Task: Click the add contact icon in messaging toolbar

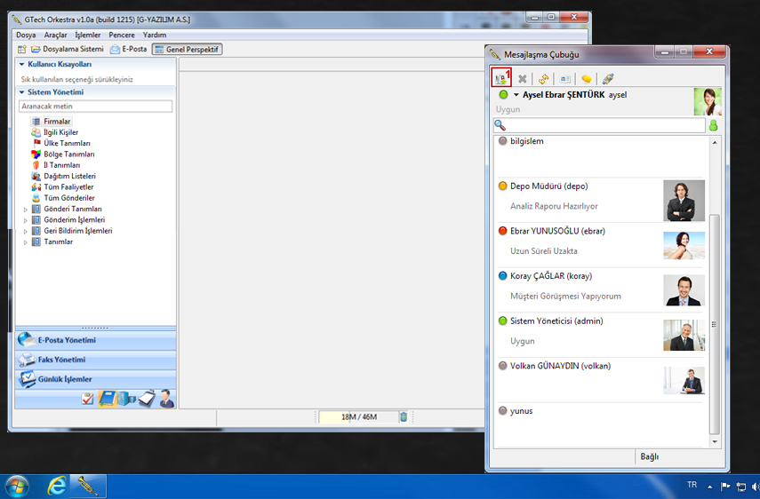Action: click(x=500, y=79)
